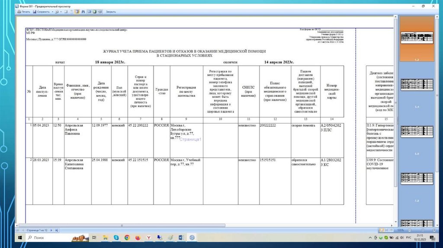Click the Закрыть button in toolbar

(111, 12)
